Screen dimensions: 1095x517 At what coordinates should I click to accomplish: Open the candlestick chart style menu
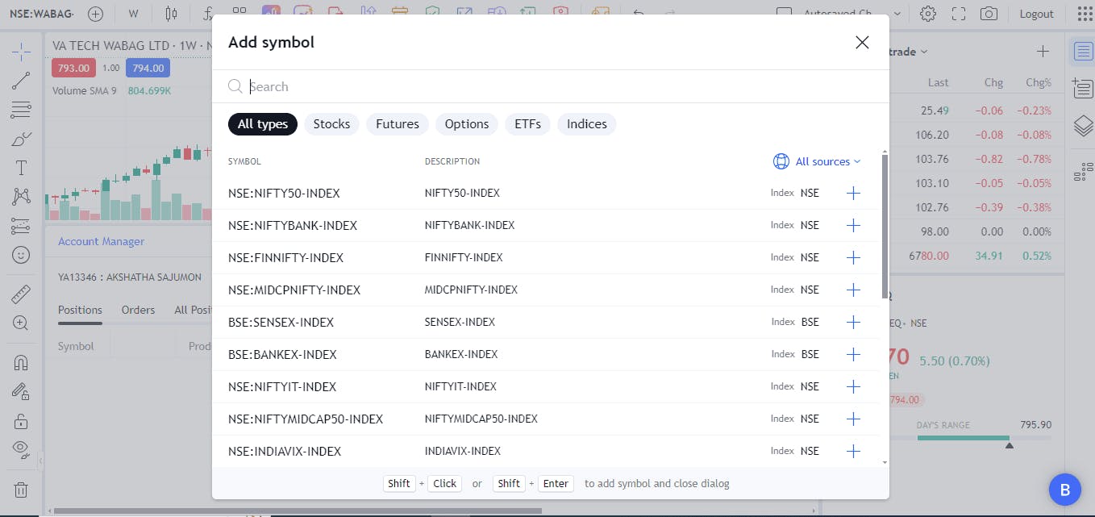pos(170,14)
